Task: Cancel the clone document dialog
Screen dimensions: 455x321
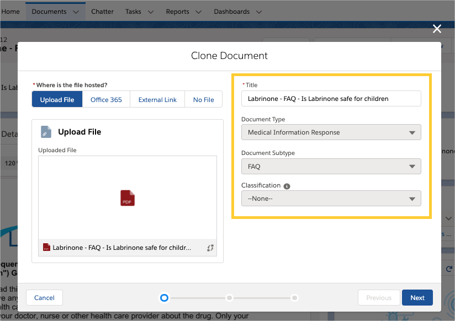Action: [x=44, y=298]
